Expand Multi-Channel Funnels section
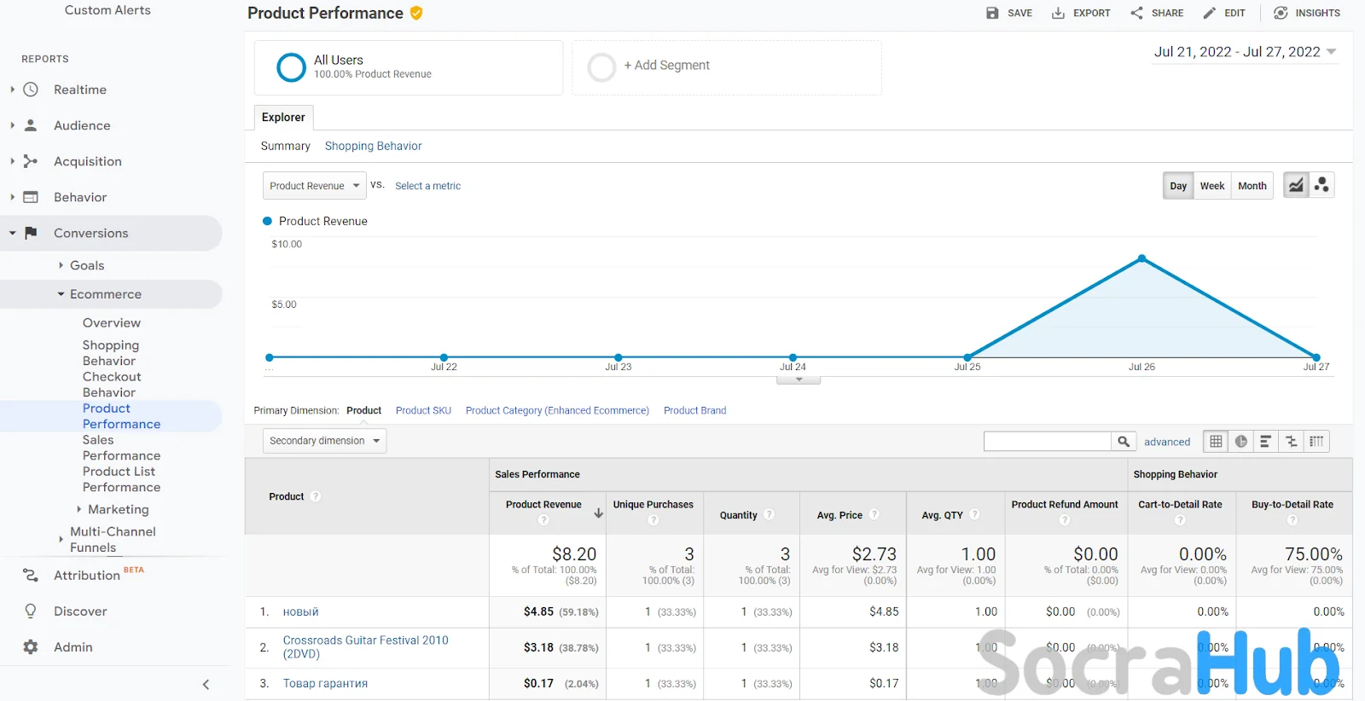Screen dimensions: 1365x701 (61, 539)
